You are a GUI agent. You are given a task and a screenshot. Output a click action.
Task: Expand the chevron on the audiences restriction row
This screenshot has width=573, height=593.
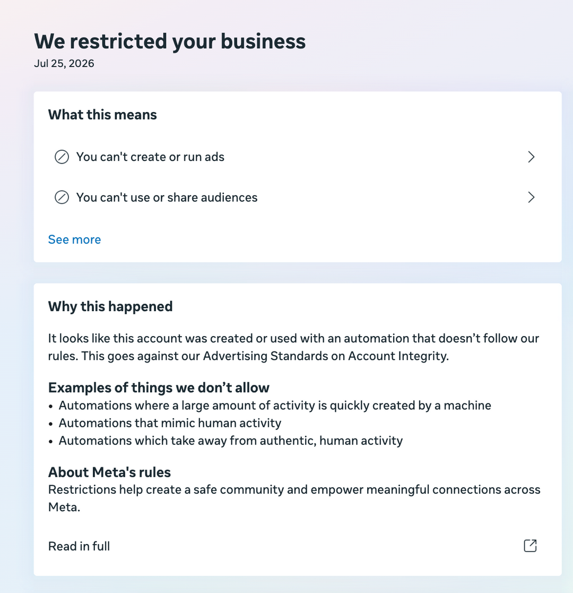point(531,197)
